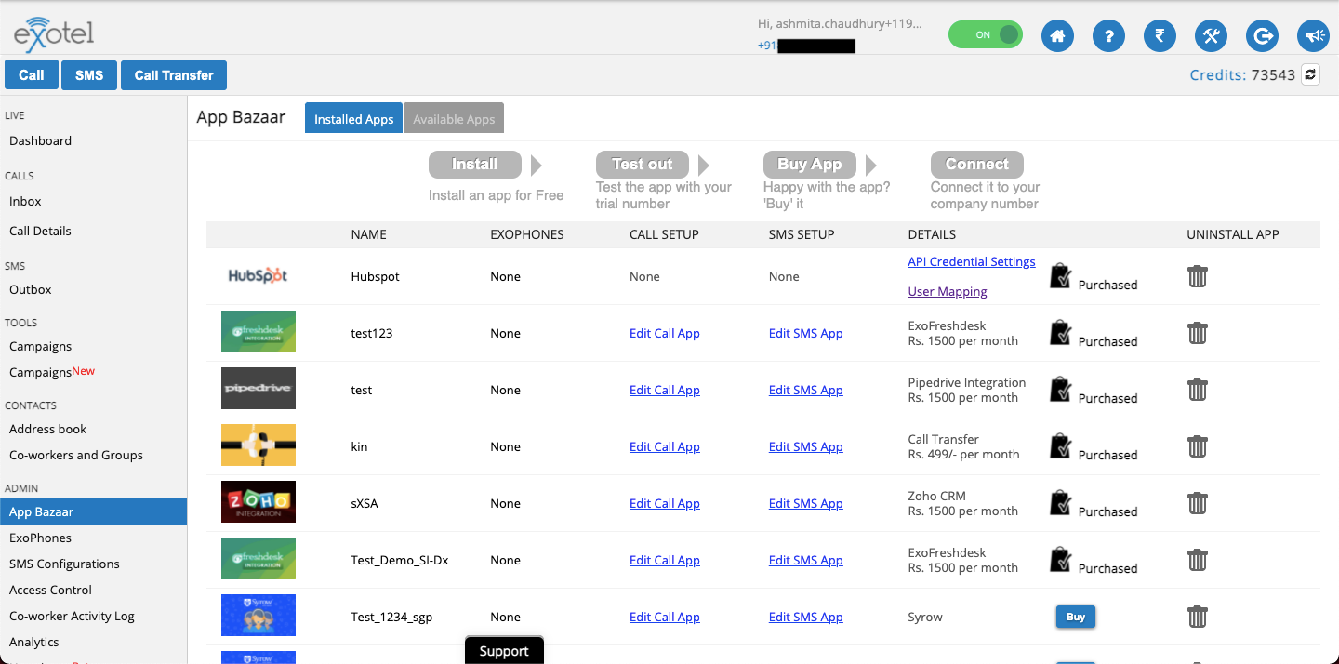
Task: Open Inbox in the sidebar
Action: 25,201
